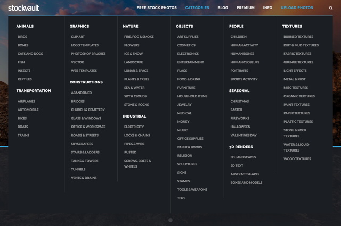The height and width of the screenshot is (226, 341).
Task: Open the 3D Landscapes category
Action: tap(243, 157)
